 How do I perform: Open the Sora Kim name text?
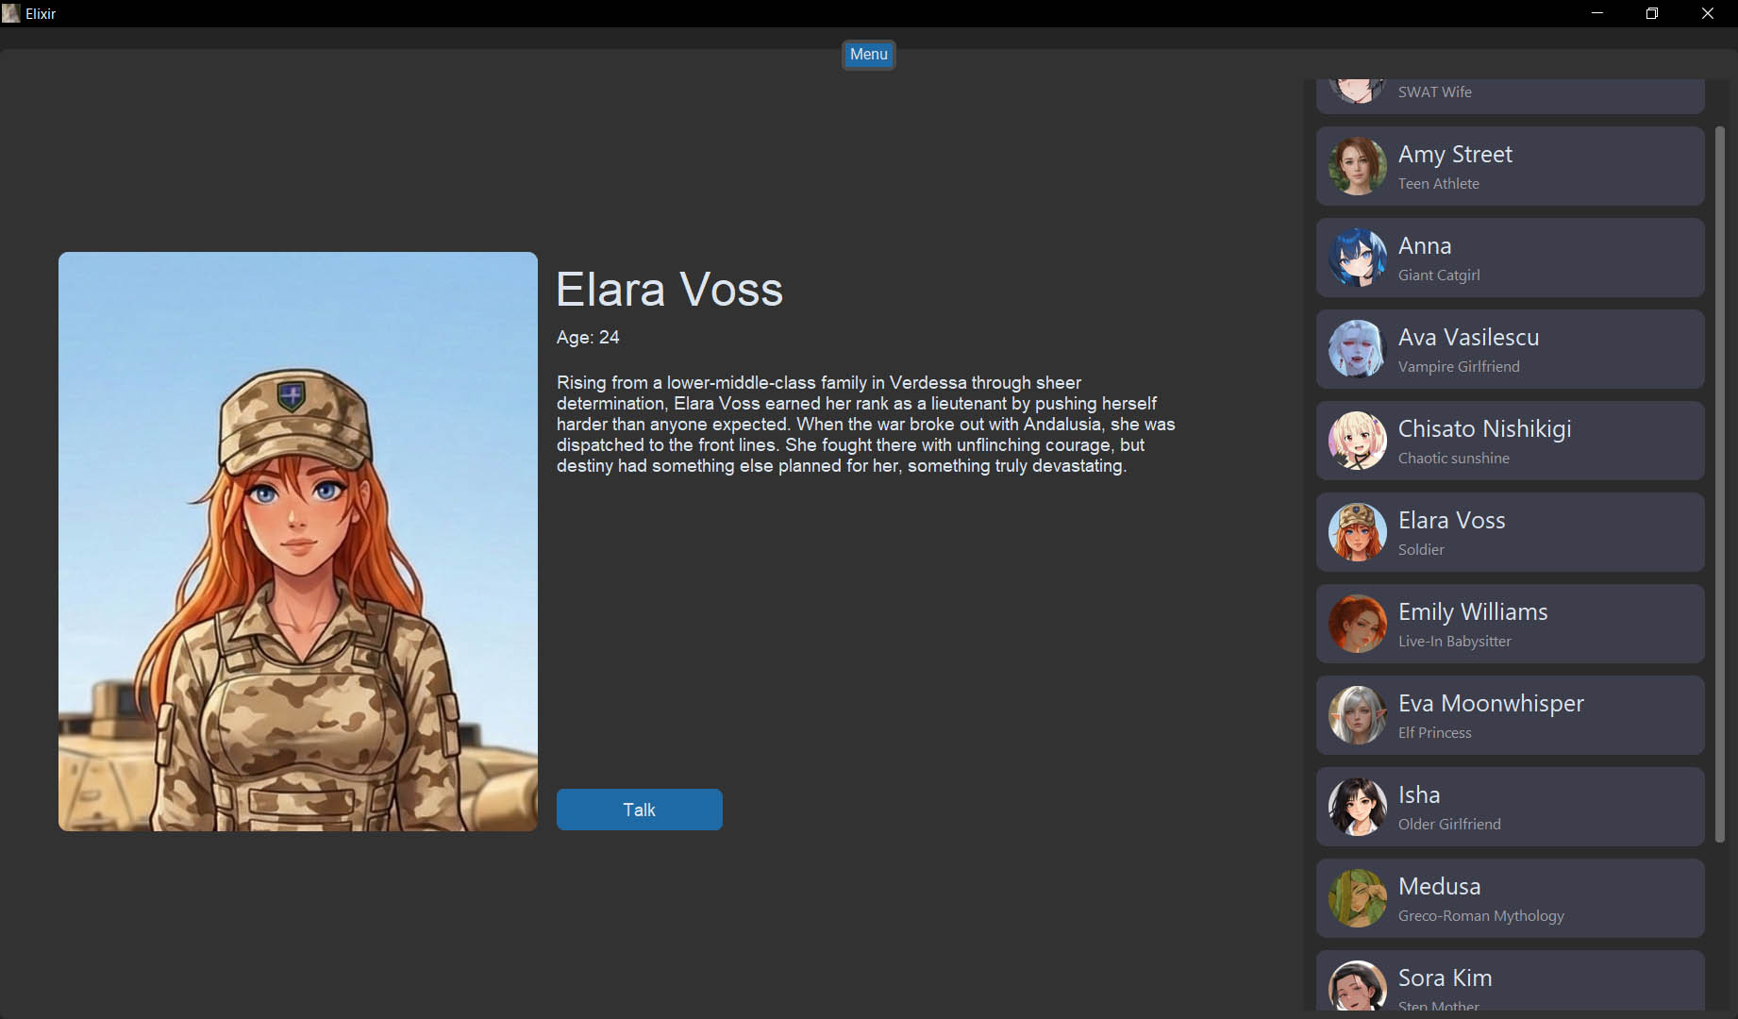(x=1445, y=978)
